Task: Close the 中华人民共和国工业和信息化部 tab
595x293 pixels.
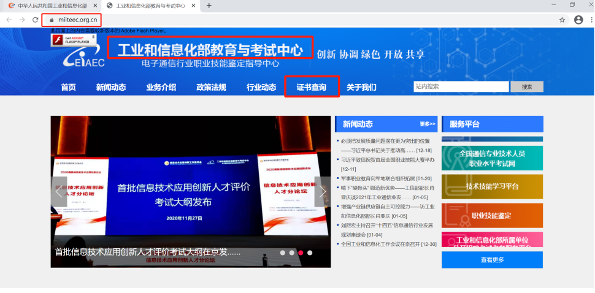Action: coord(95,6)
